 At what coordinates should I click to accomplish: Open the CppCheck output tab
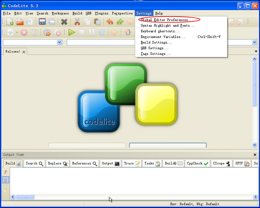[197, 163]
